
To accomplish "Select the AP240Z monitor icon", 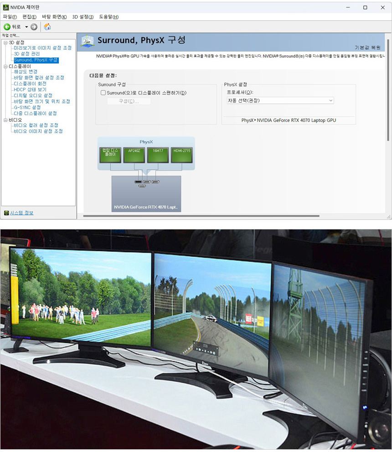I will [134, 155].
